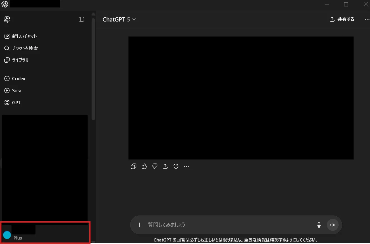Click the 共有する share button
This screenshot has height=244, width=370.
tap(342, 19)
